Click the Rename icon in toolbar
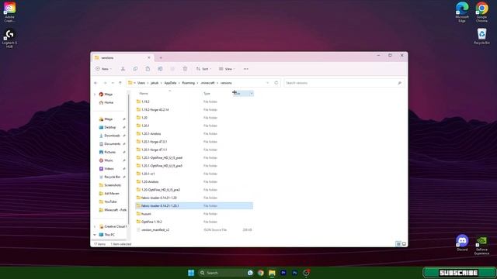Screen dimensions: 497x279 [x=160, y=69]
